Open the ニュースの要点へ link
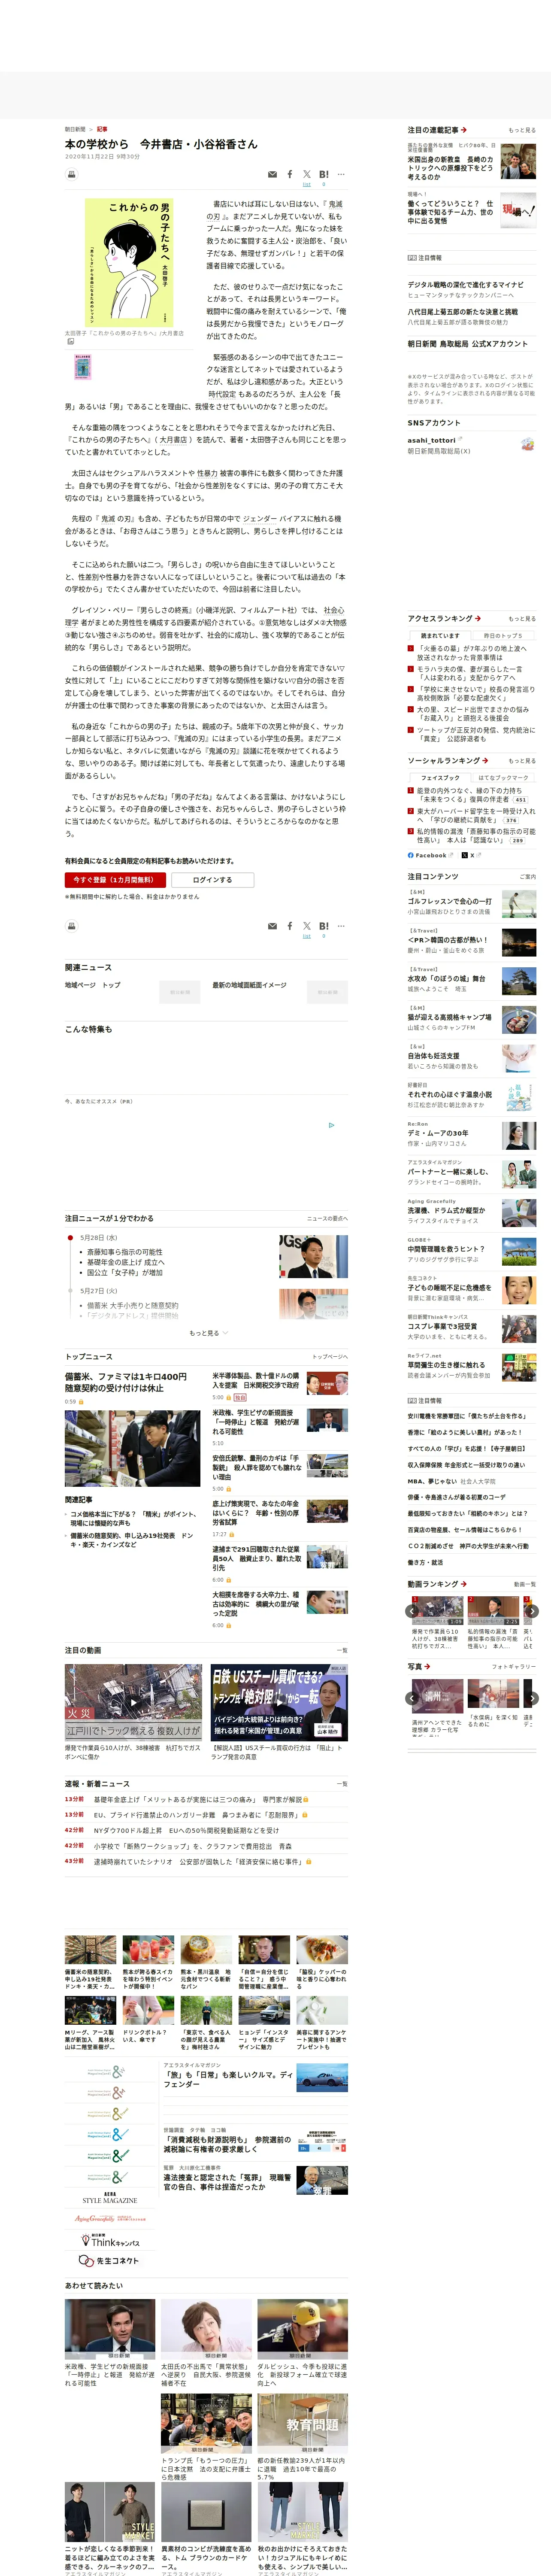Image resolution: width=551 pixels, height=2576 pixels. (x=327, y=1219)
